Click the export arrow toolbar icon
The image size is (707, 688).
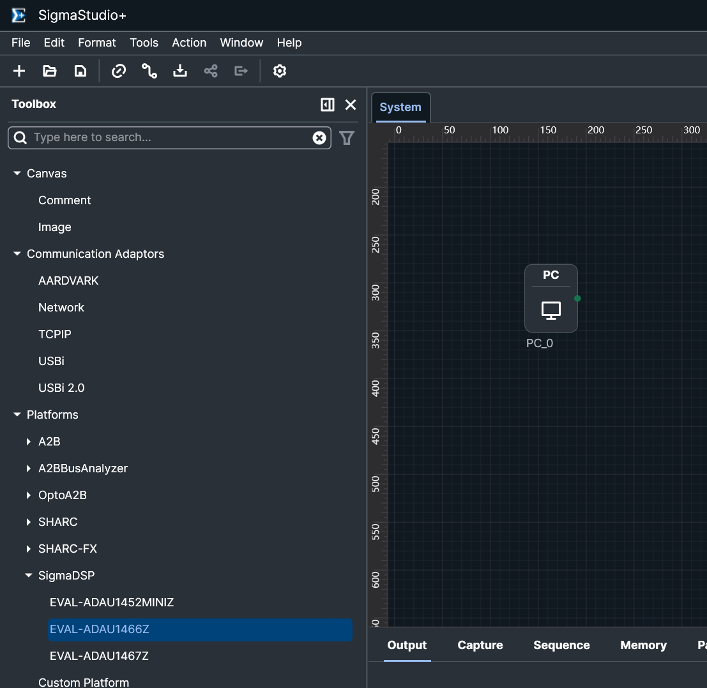tap(241, 71)
